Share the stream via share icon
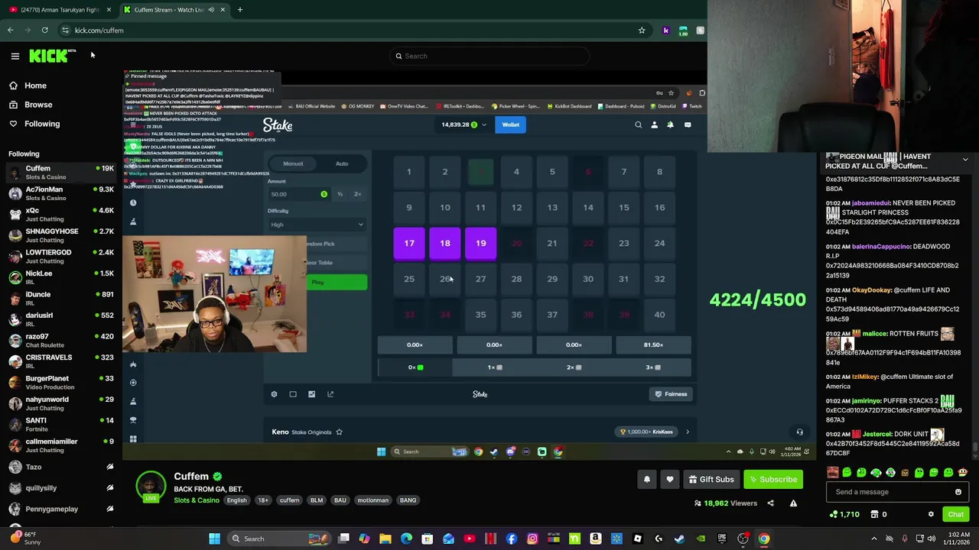Viewport: 979px width, 550px height. click(x=770, y=503)
